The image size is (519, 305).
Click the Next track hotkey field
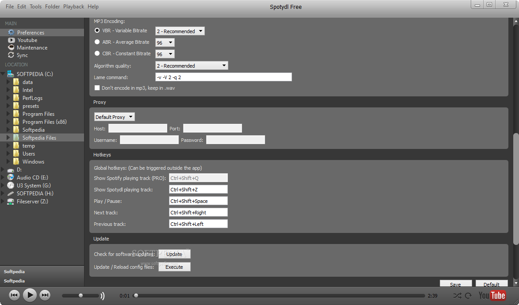198,212
